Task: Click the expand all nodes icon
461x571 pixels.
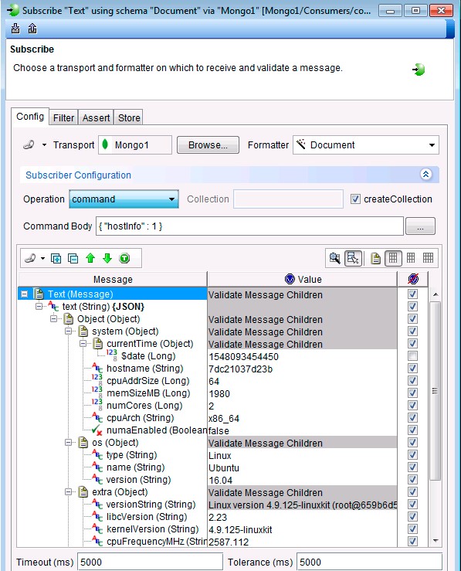Action: tap(56, 259)
